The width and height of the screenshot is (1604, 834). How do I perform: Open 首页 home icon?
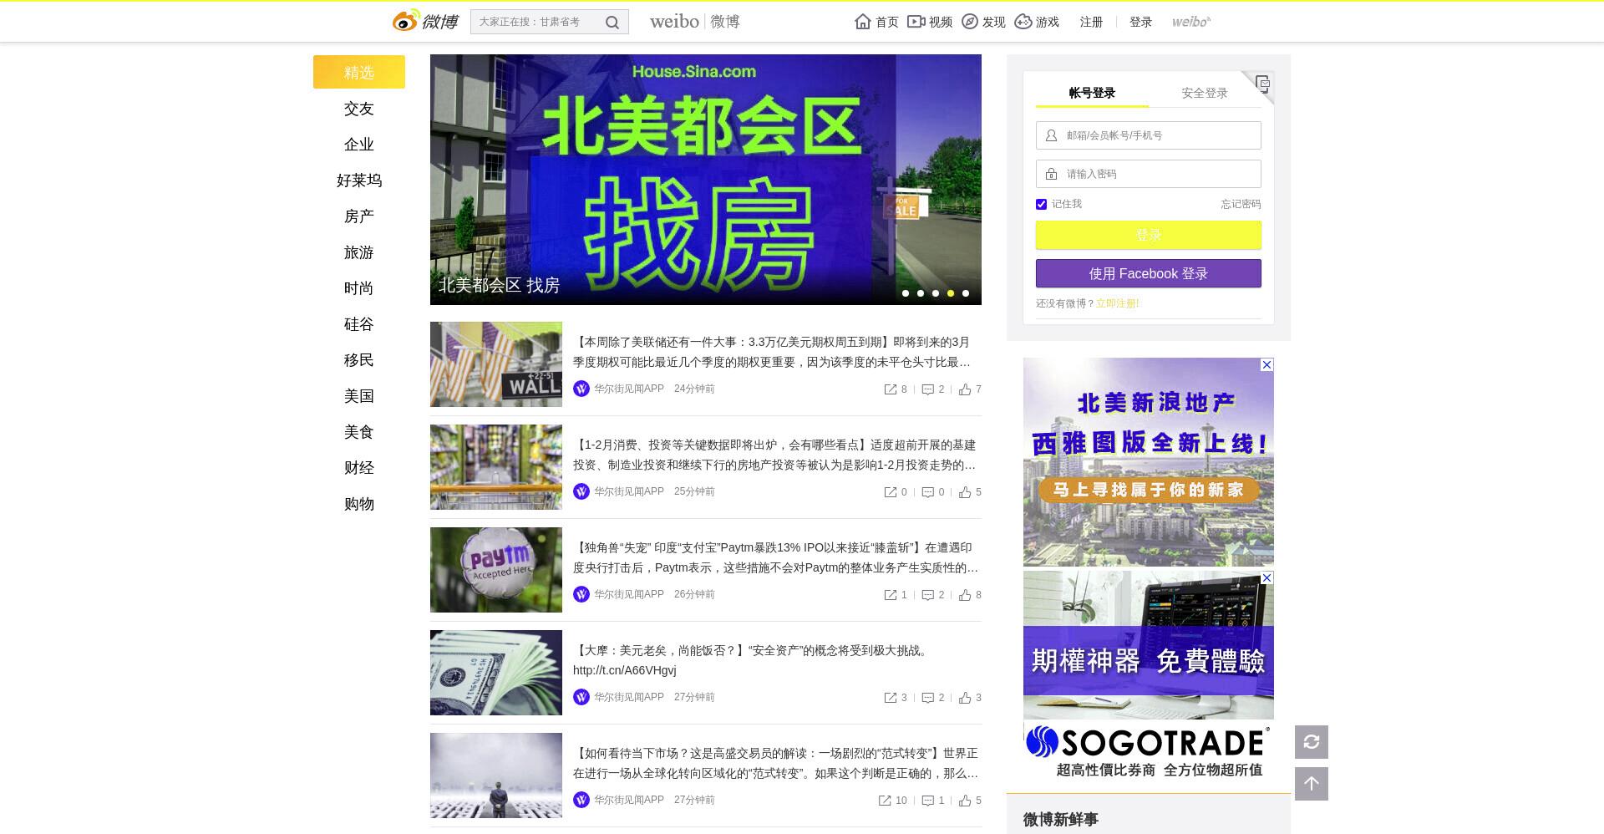point(863,22)
